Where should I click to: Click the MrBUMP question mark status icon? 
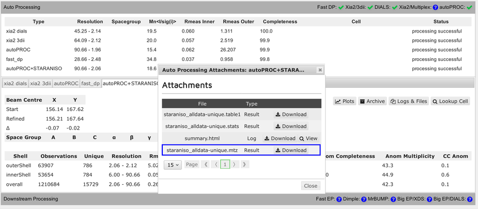[392, 199]
